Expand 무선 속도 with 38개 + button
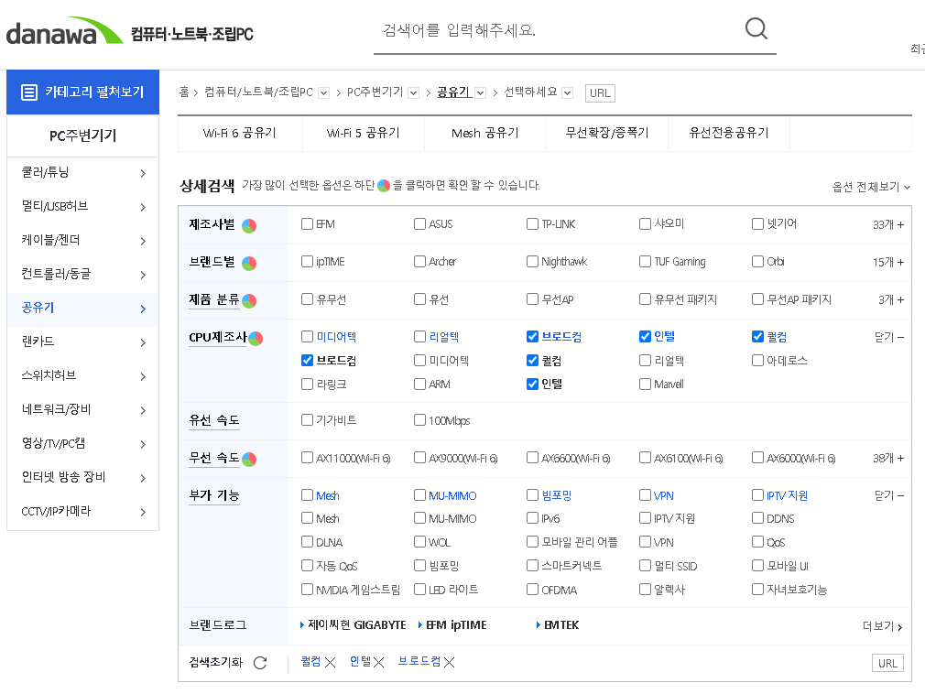 point(888,458)
